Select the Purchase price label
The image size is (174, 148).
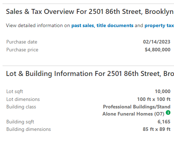pos(22,50)
